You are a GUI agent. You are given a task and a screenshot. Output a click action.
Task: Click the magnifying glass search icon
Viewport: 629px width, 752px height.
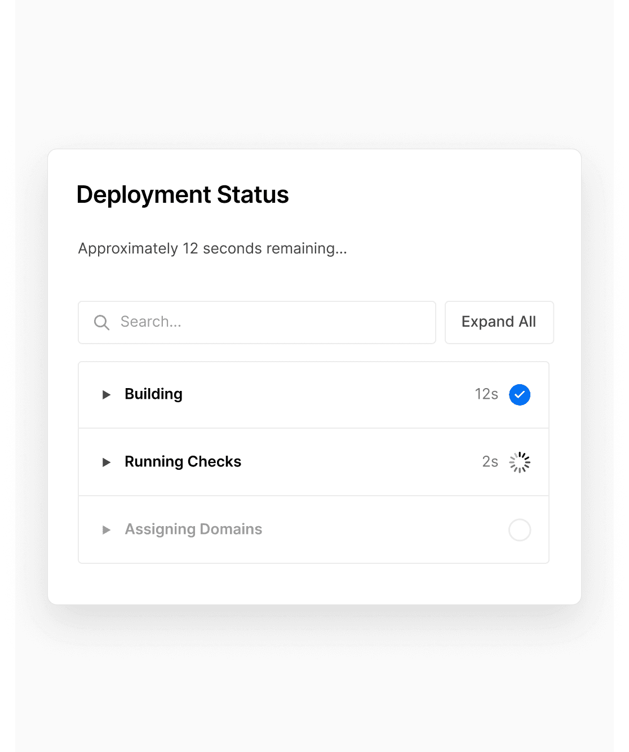click(101, 323)
